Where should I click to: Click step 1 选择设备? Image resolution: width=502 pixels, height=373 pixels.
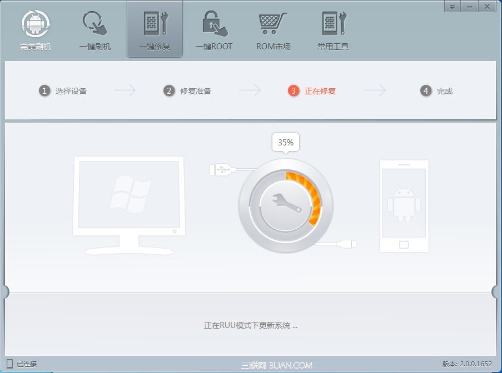(x=63, y=91)
